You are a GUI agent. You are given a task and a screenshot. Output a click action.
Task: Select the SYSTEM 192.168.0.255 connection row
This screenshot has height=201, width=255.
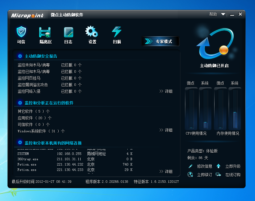point(75,154)
